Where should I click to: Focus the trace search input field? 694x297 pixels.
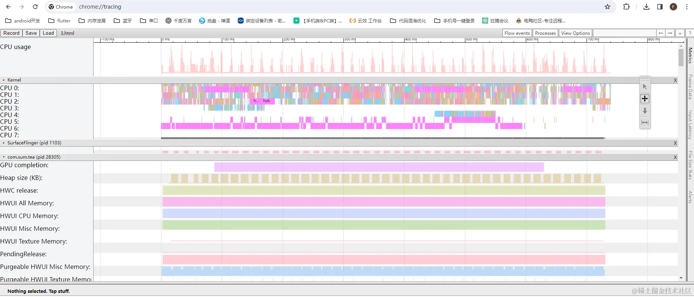pos(624,33)
